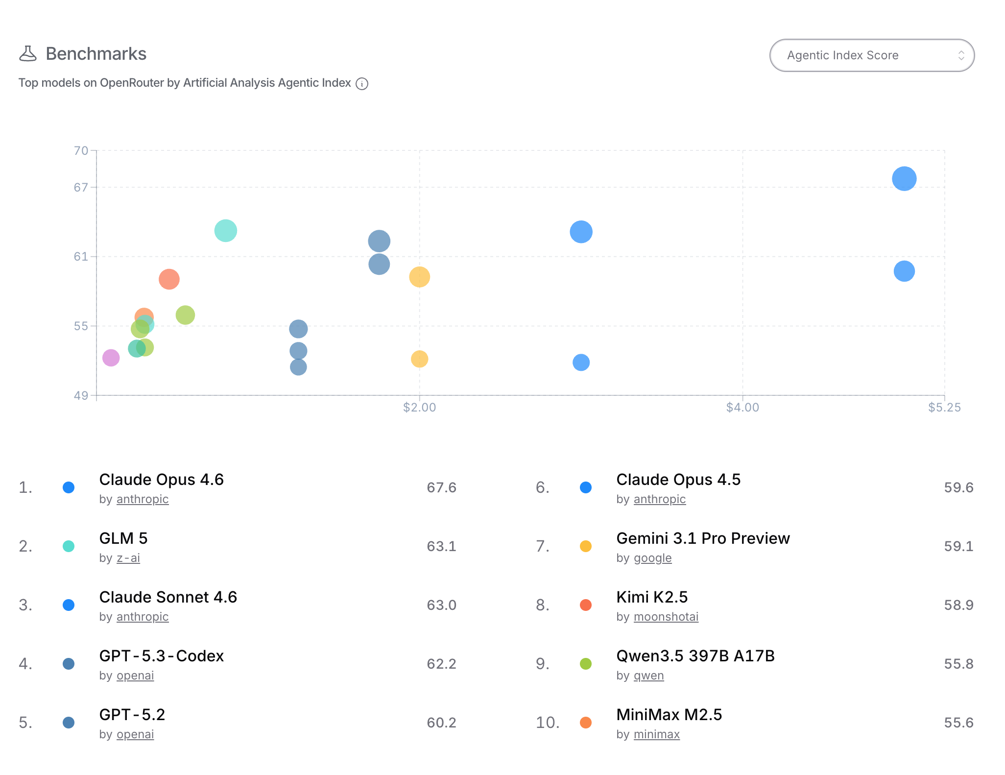Open the google link under Gemini 3.1 Pro Preview
1005x775 pixels.
652,557
